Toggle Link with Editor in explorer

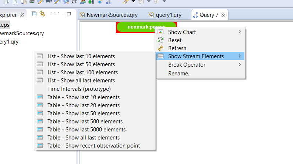[42, 14]
